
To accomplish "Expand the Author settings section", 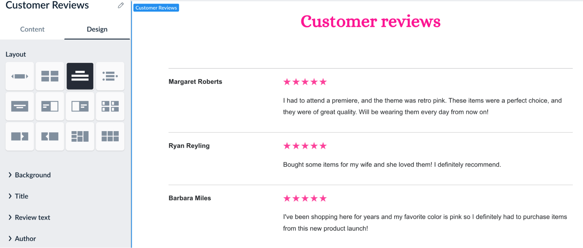I will [25, 238].
